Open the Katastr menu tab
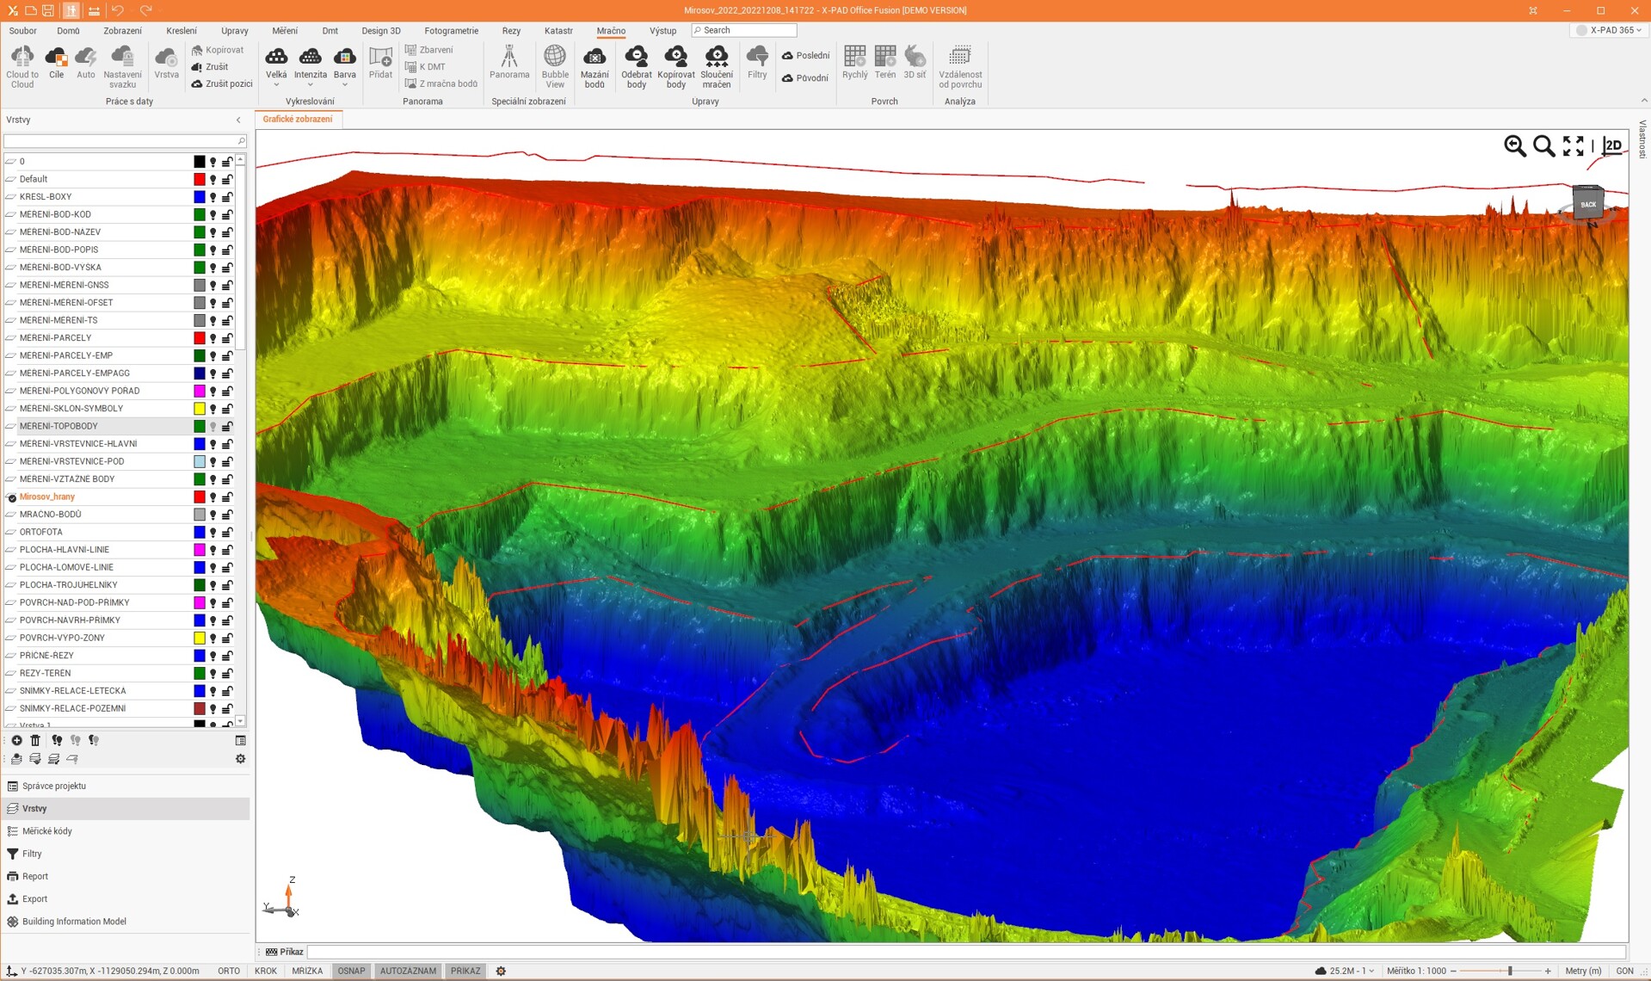The height and width of the screenshot is (981, 1651). [x=558, y=31]
